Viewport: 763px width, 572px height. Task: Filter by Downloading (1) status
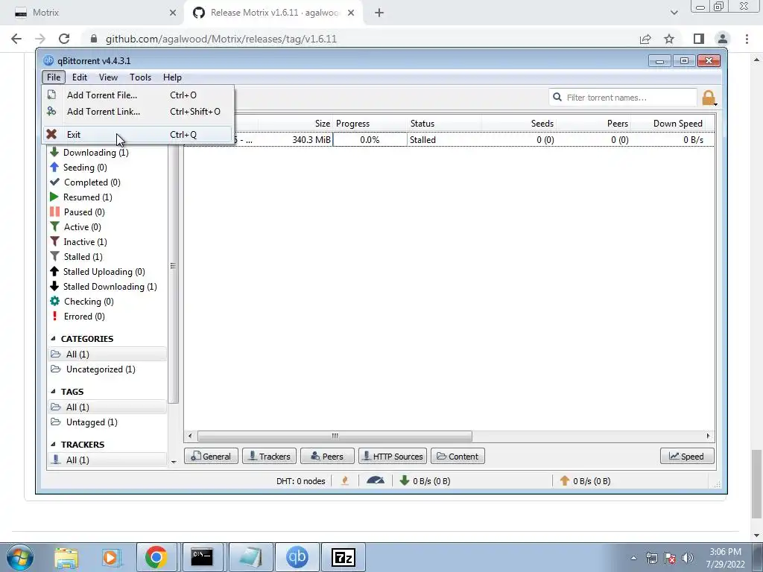[x=95, y=152]
